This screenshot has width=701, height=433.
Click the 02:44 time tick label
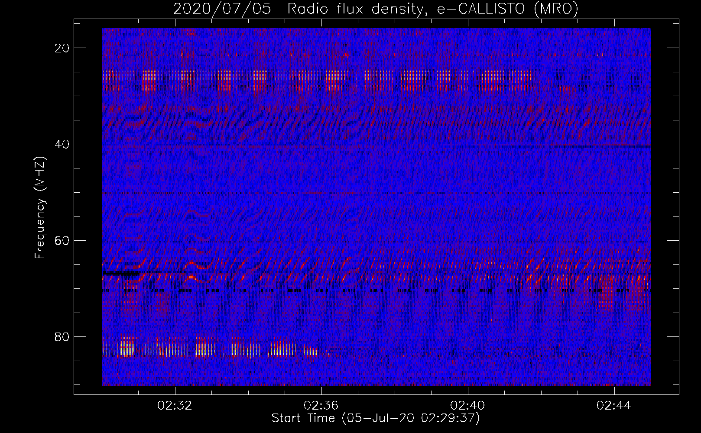click(x=614, y=406)
